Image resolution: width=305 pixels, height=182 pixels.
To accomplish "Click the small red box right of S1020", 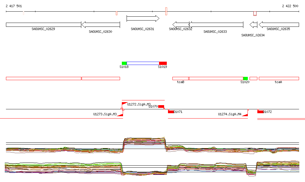I will coord(253,78).
